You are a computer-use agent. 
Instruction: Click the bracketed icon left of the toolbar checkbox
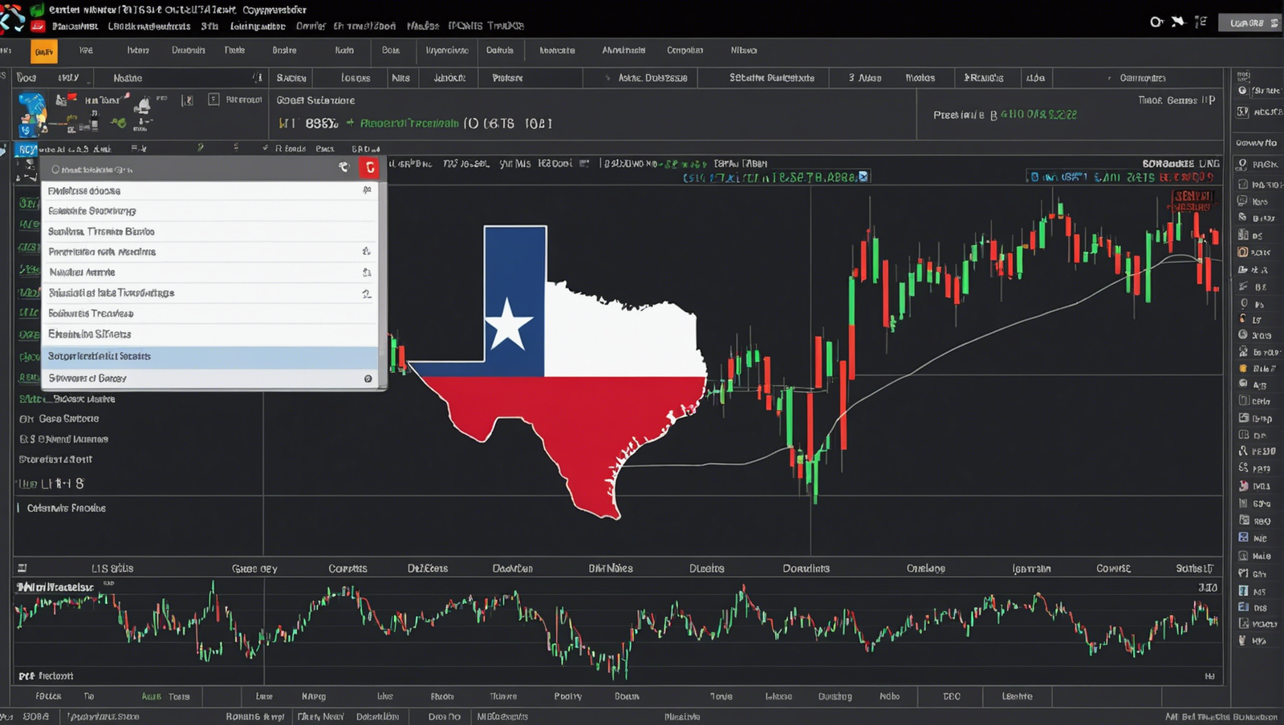click(187, 100)
